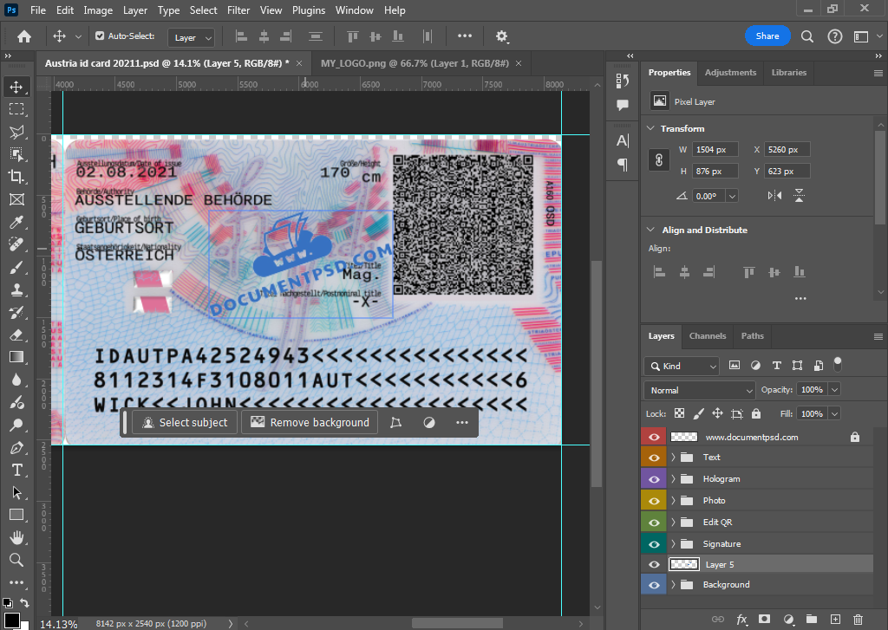Pick the Path Selection tool
Image resolution: width=888 pixels, height=630 pixels.
[16, 492]
